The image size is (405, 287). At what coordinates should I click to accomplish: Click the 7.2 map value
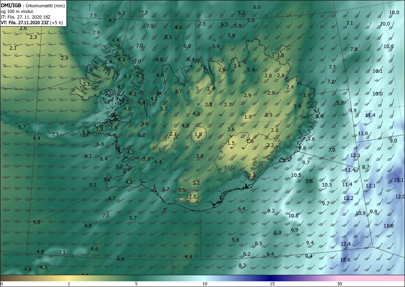tap(330, 81)
